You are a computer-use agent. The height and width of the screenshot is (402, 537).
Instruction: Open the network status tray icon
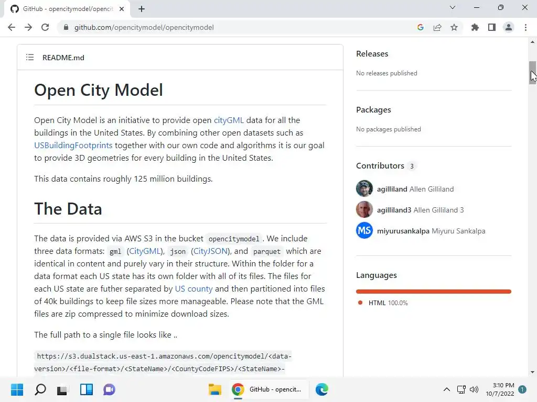coord(461,389)
